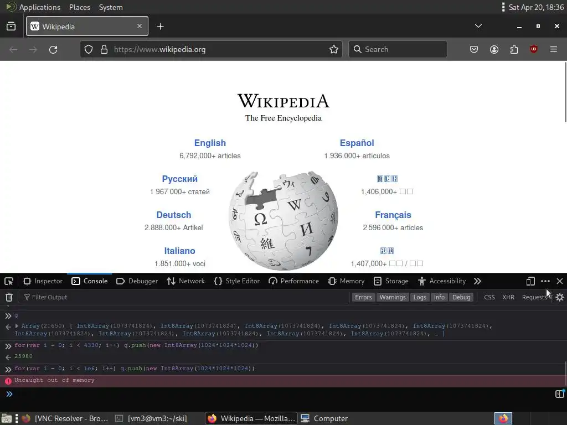This screenshot has height=425, width=567.
Task: Open the Firefox account icon
Action: coord(494,49)
